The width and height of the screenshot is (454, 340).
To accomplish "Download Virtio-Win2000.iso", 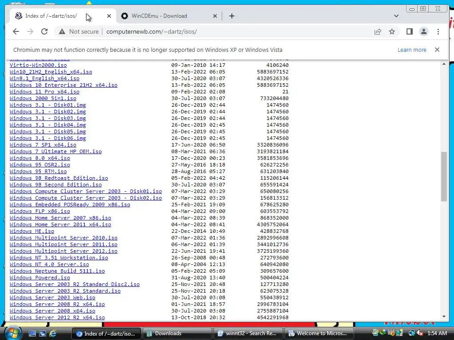I will (x=38, y=65).
